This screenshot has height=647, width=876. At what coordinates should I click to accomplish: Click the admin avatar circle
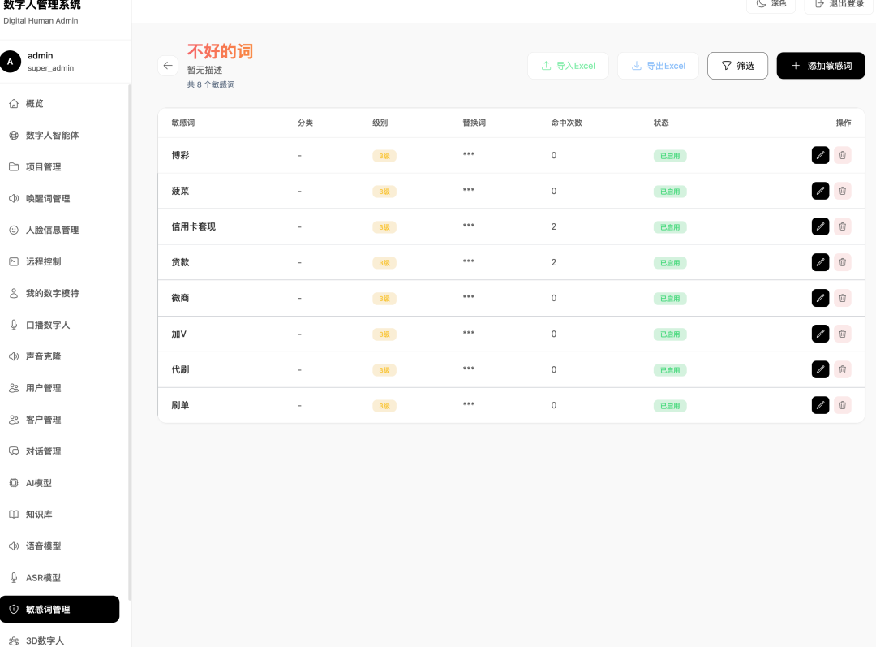11,62
